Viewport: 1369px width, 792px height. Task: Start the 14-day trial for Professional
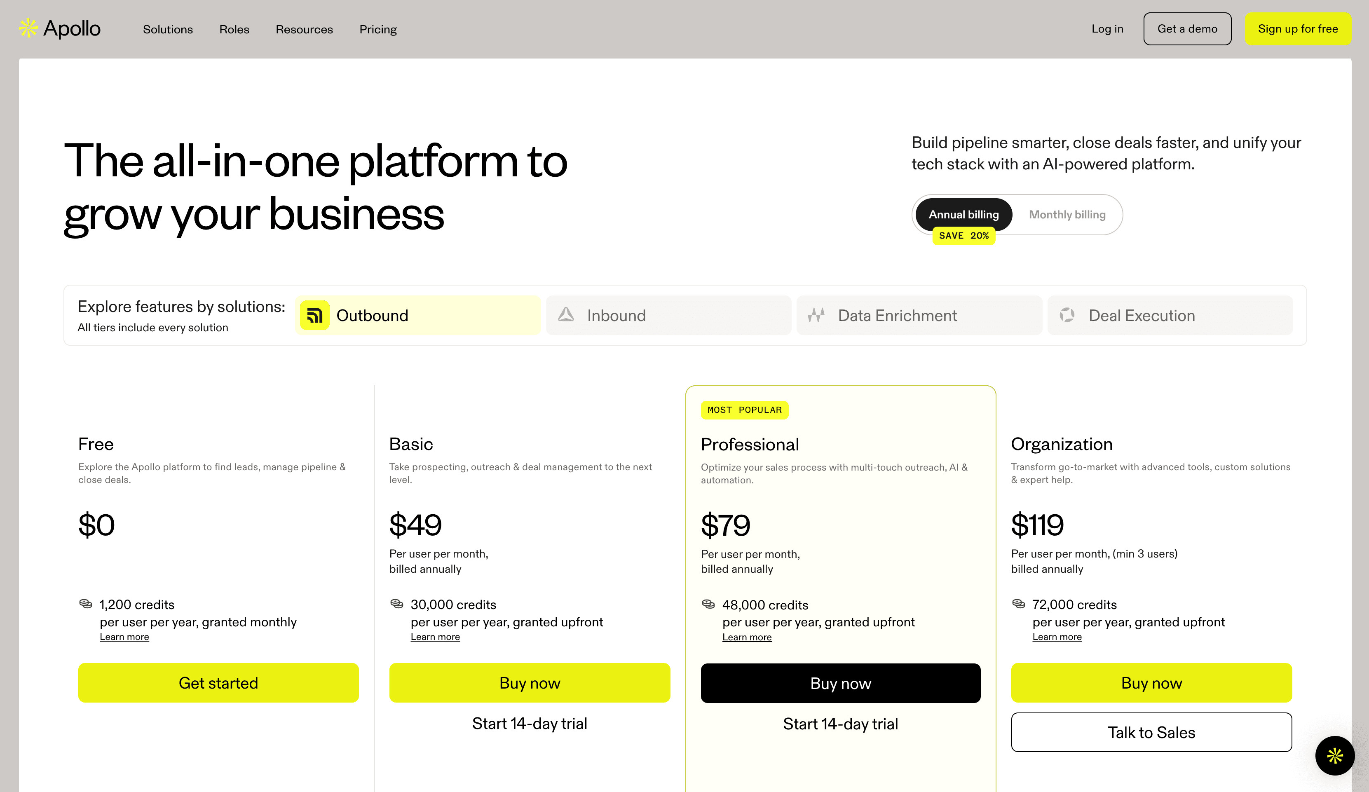pyautogui.click(x=840, y=723)
